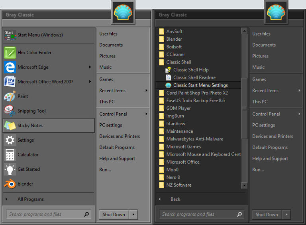Open Calculator from its icon
The width and height of the screenshot is (306, 225).
point(10,154)
